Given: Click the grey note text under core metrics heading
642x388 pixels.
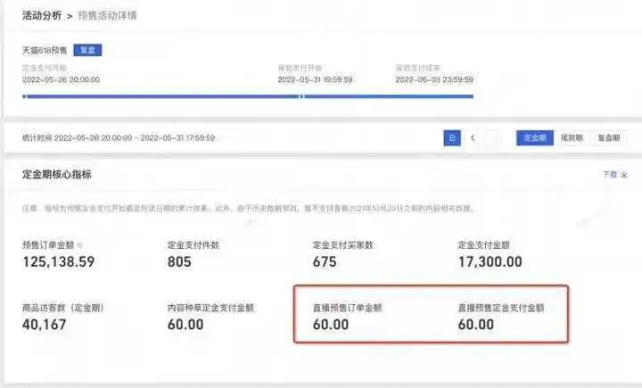Looking at the screenshot, I should (x=249, y=209).
